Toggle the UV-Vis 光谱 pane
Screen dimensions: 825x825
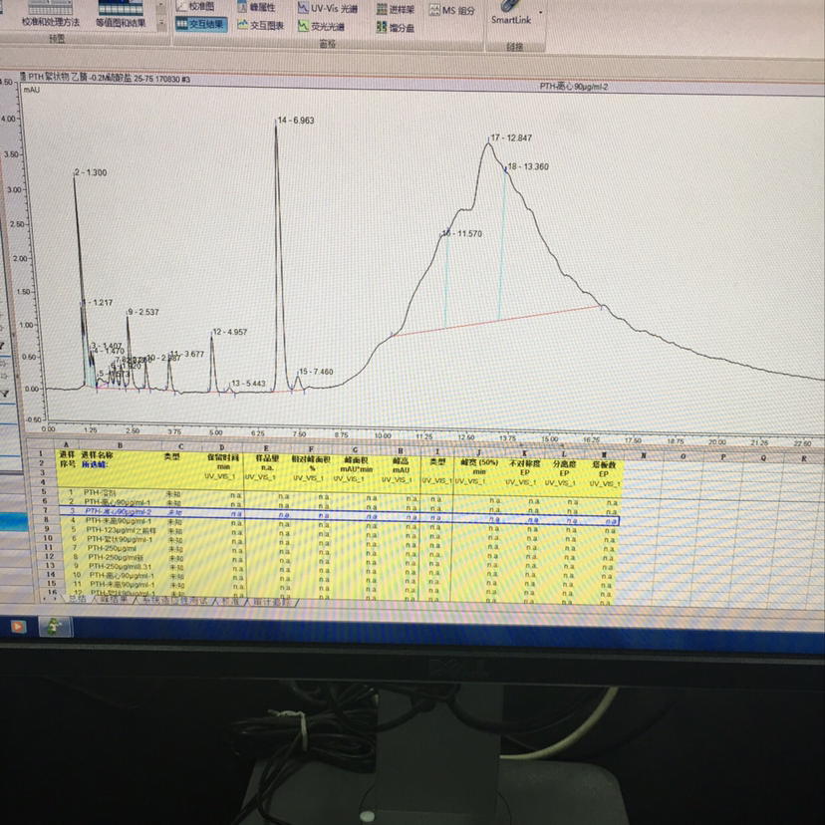pyautogui.click(x=327, y=8)
